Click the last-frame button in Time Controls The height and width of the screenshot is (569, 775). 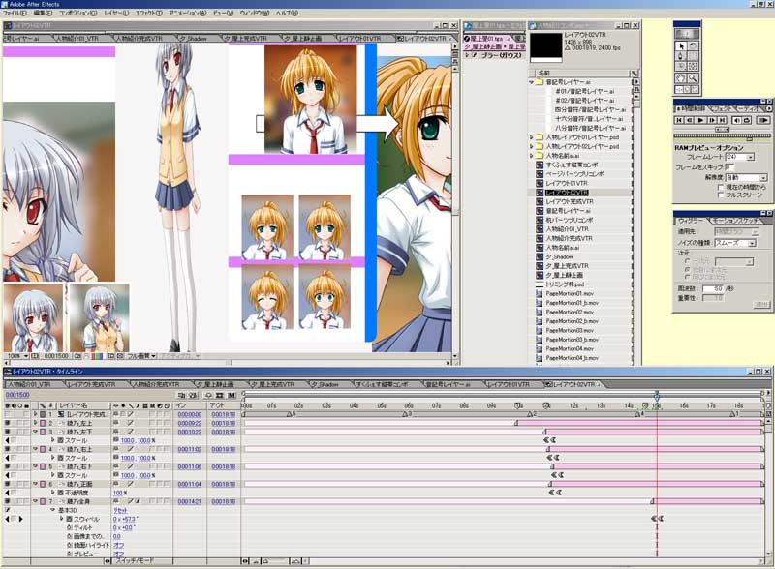click(x=722, y=120)
